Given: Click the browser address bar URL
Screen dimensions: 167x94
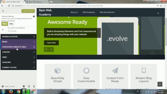Looking at the screenshot, I should coord(58,6).
